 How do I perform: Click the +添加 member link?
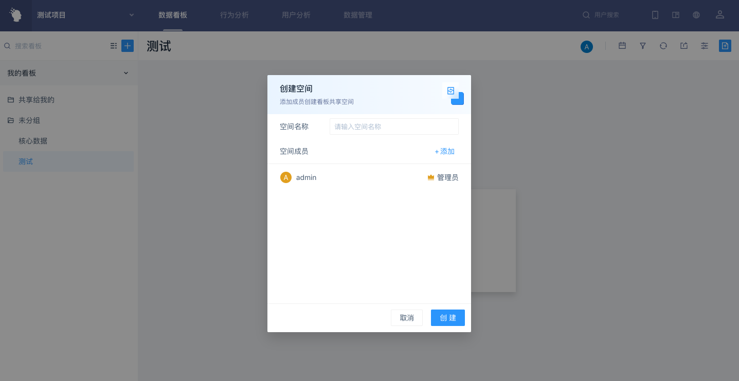coord(445,151)
